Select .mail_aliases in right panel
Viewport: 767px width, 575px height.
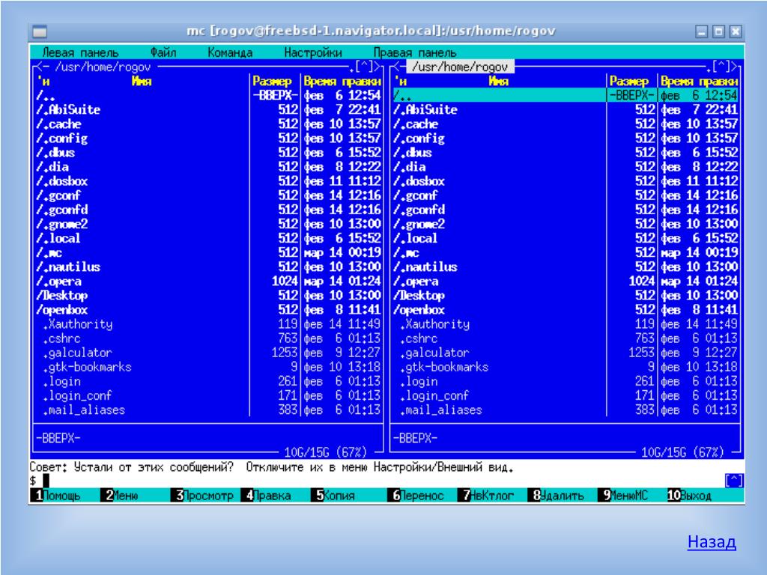coord(566,410)
